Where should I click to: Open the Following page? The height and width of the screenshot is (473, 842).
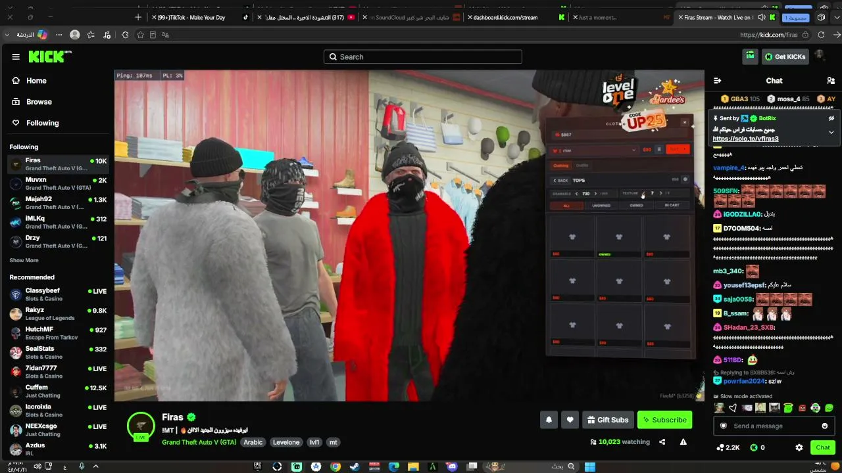click(x=36, y=123)
